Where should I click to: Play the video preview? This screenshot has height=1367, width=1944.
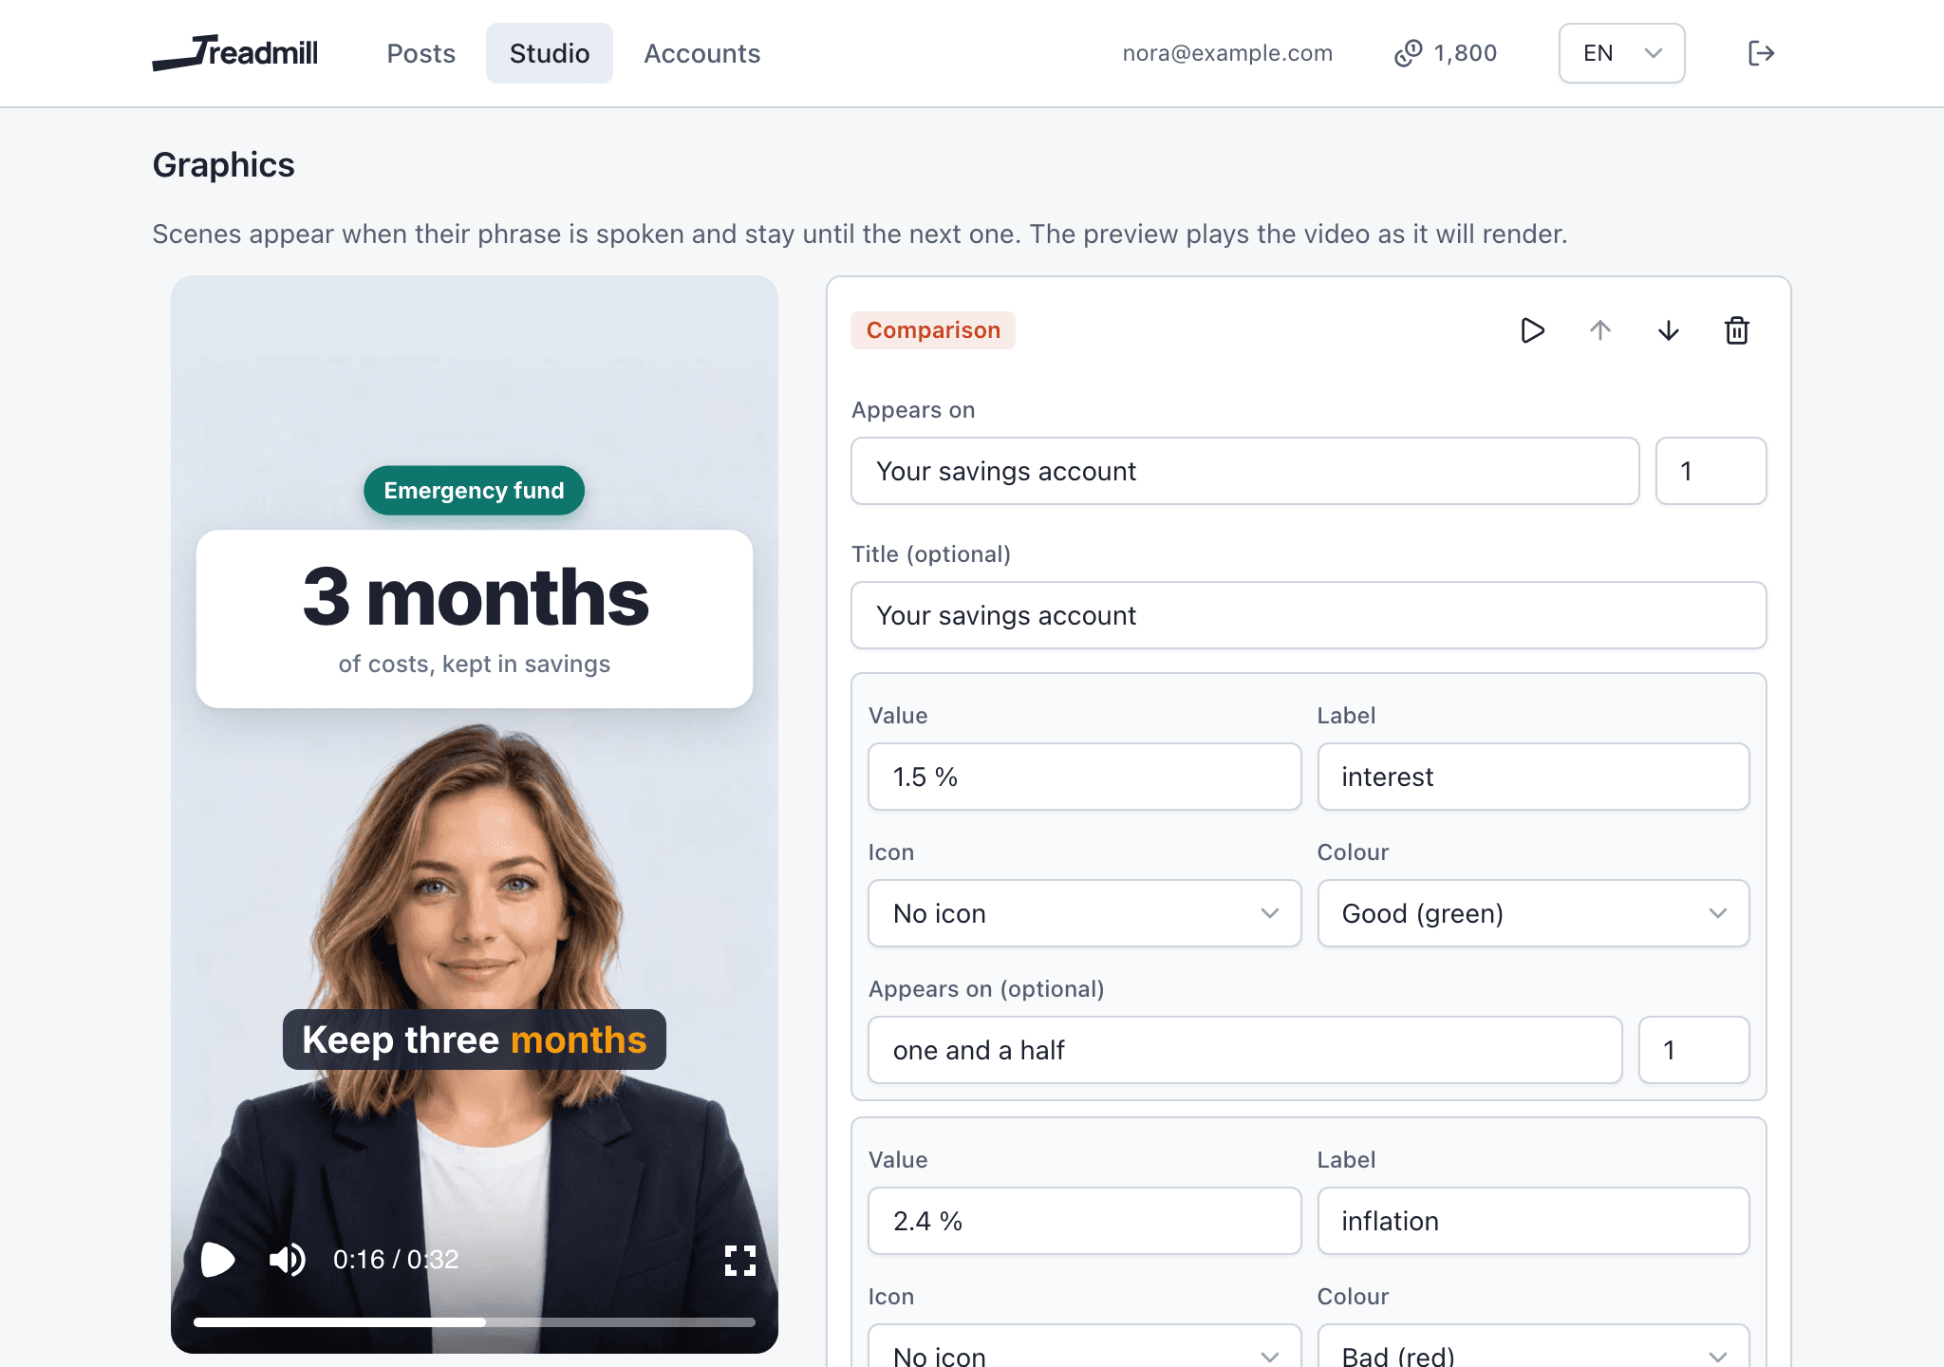click(217, 1260)
